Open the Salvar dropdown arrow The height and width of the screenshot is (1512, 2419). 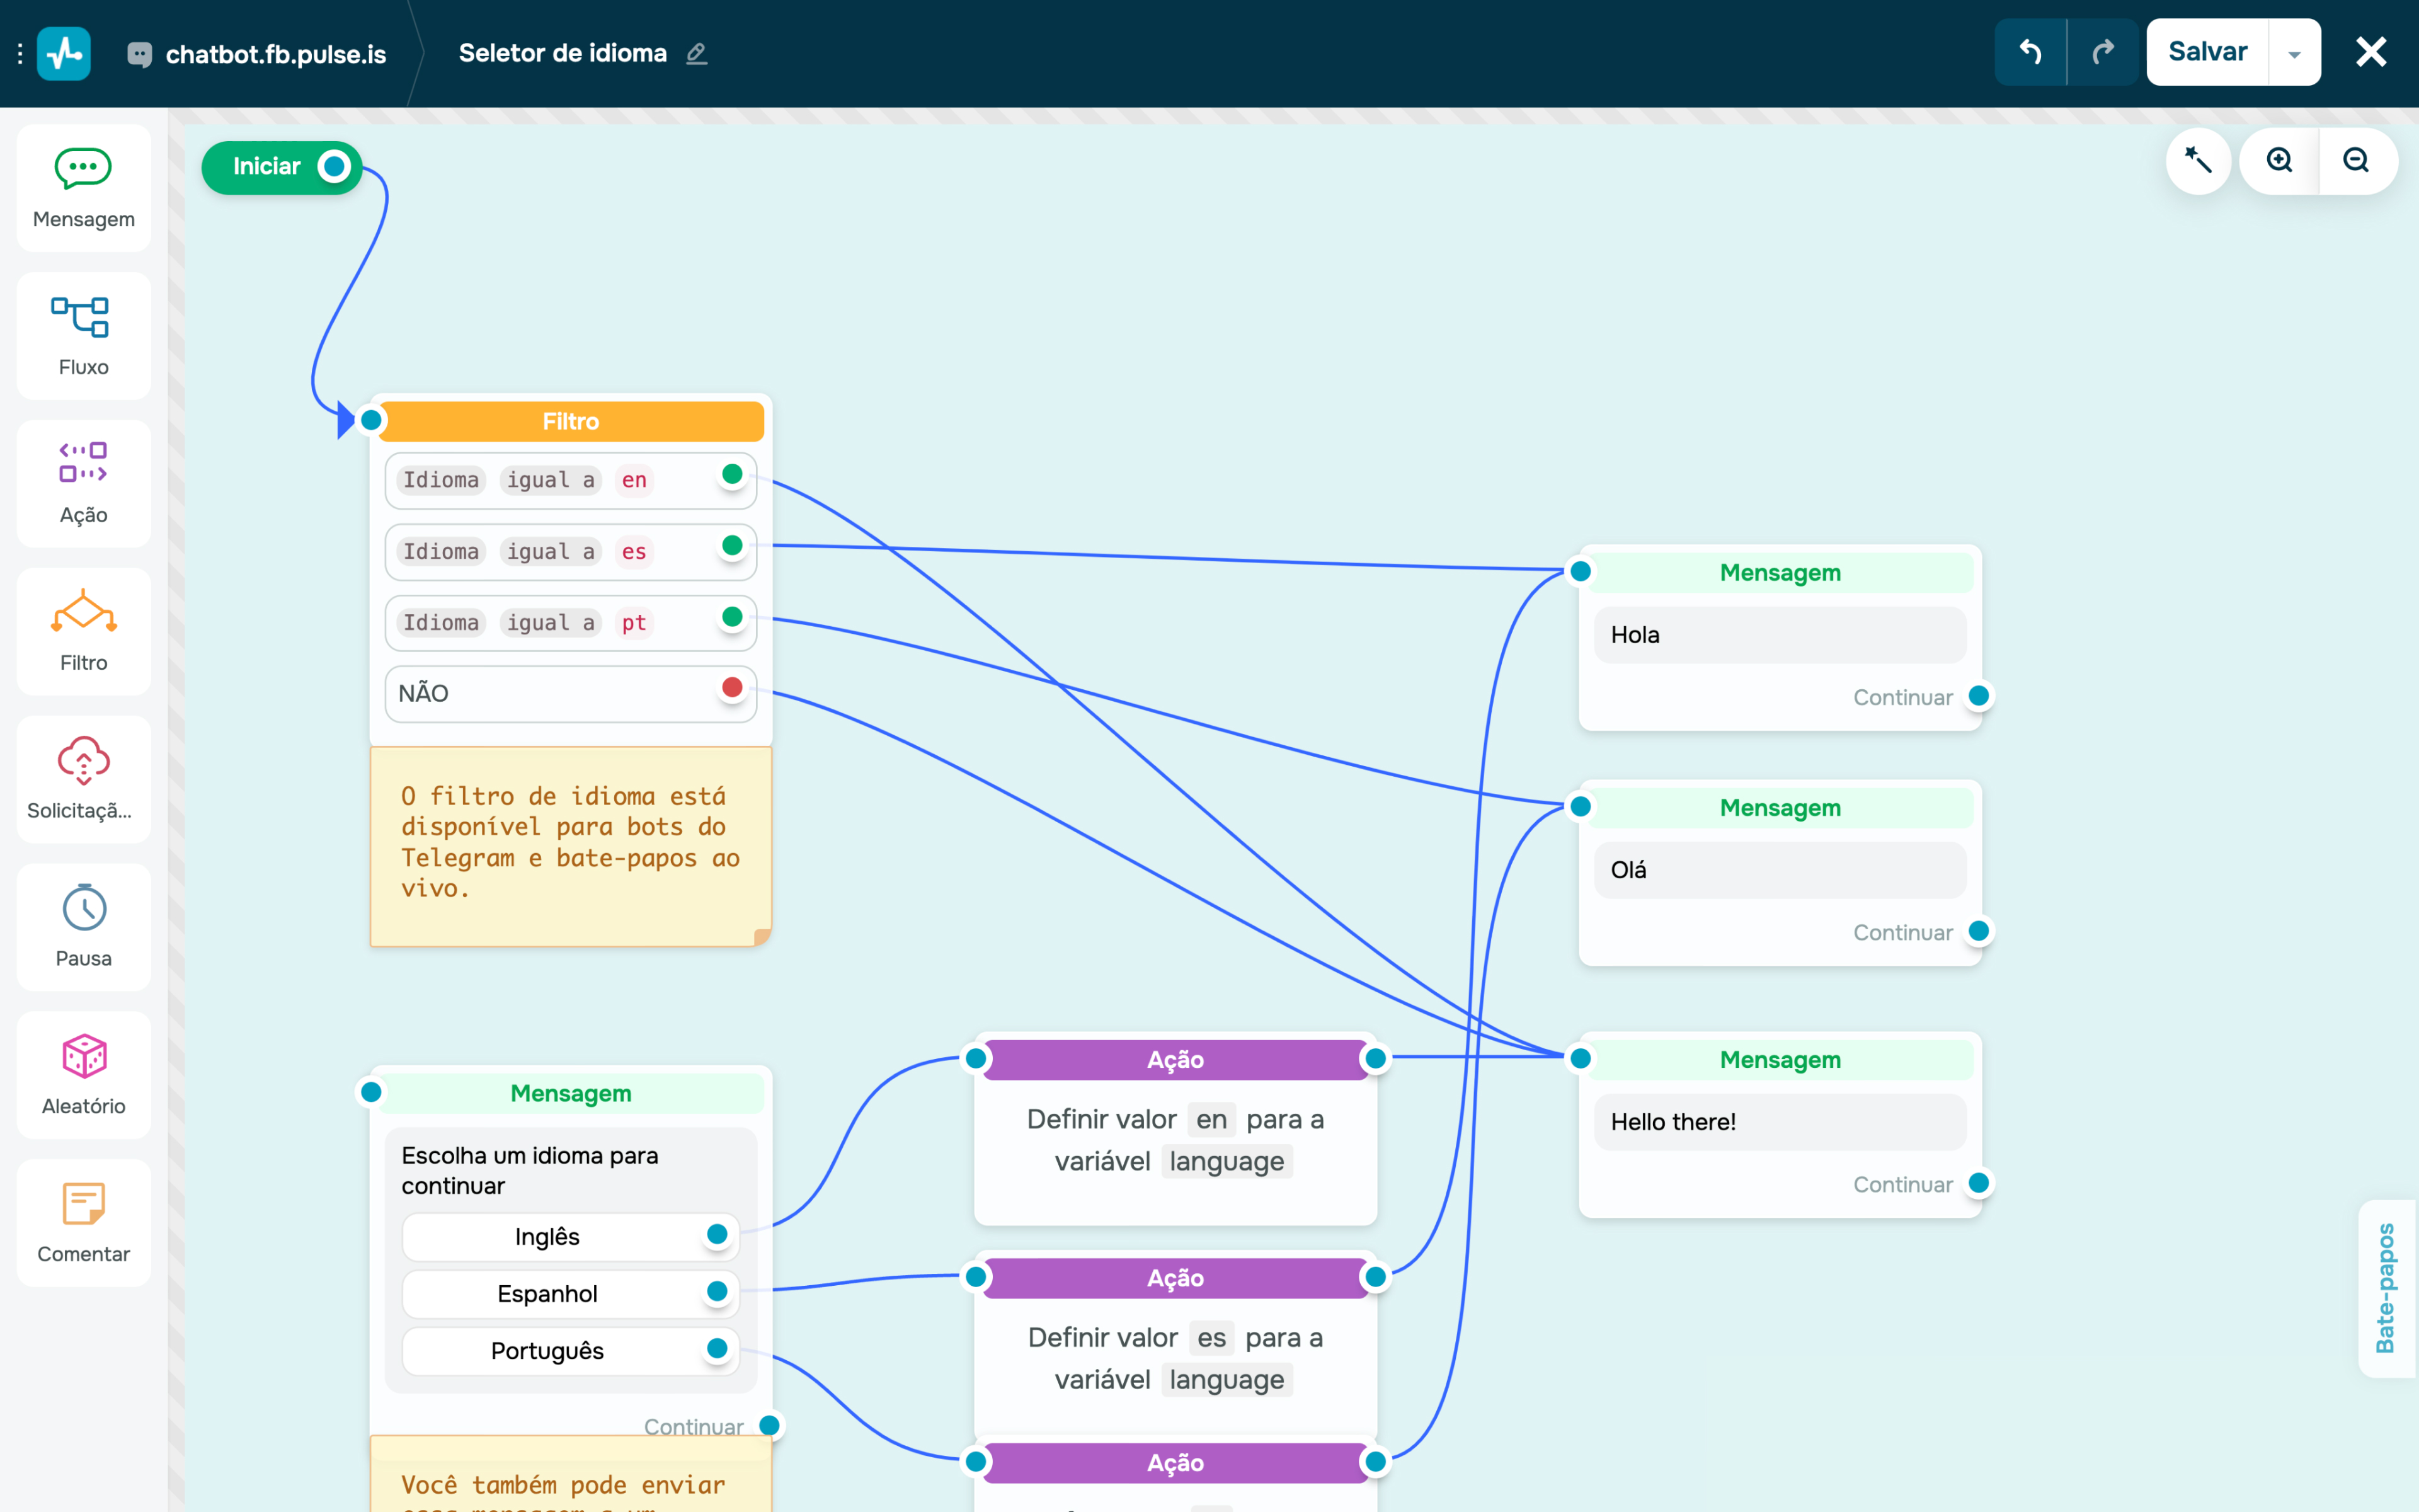[x=2294, y=54]
